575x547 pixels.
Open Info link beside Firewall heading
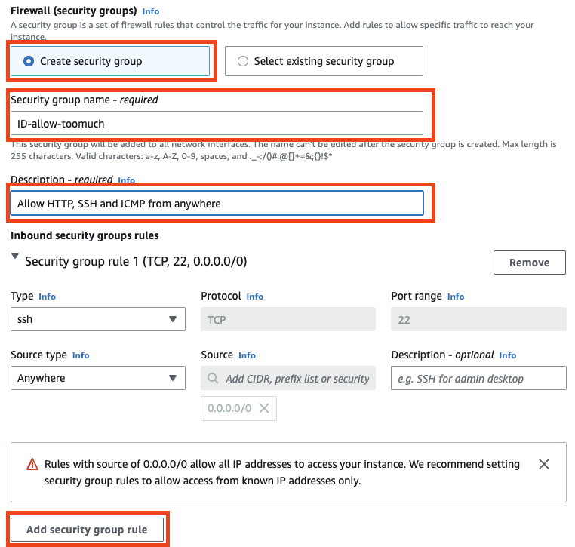tap(151, 11)
